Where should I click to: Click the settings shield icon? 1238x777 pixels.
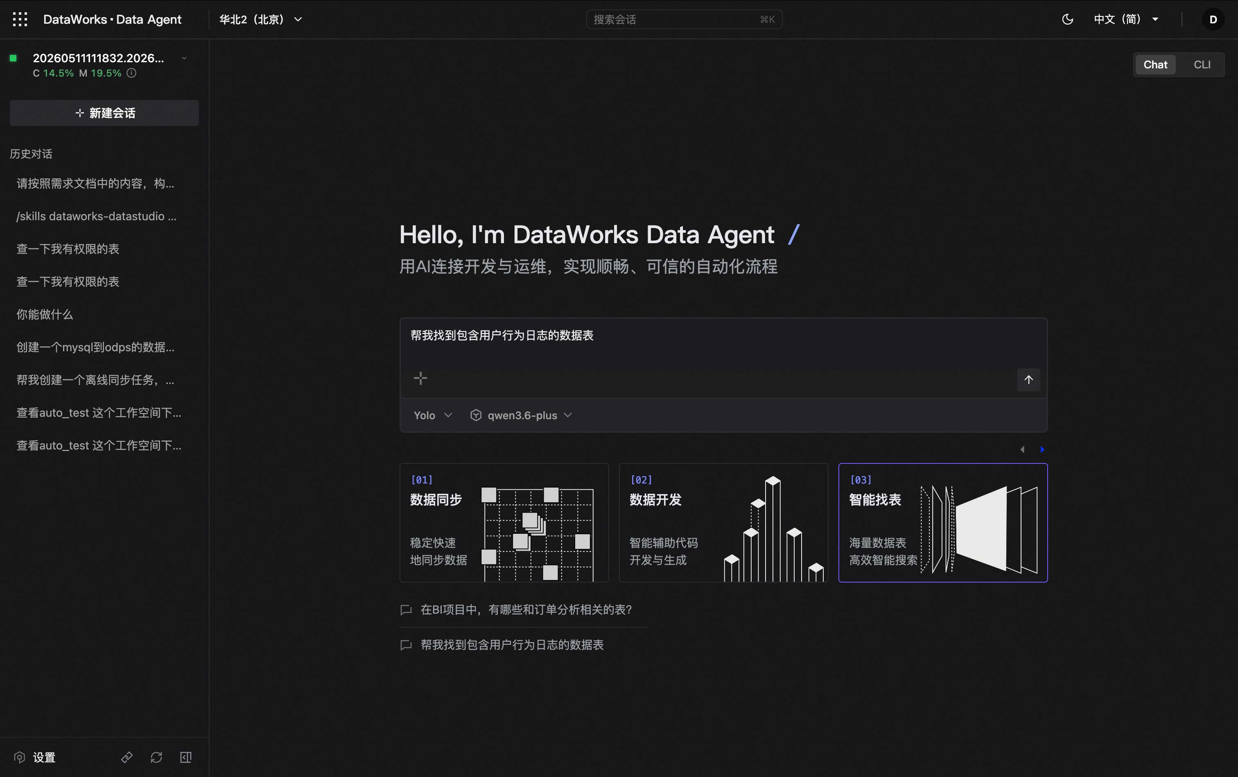pos(20,757)
